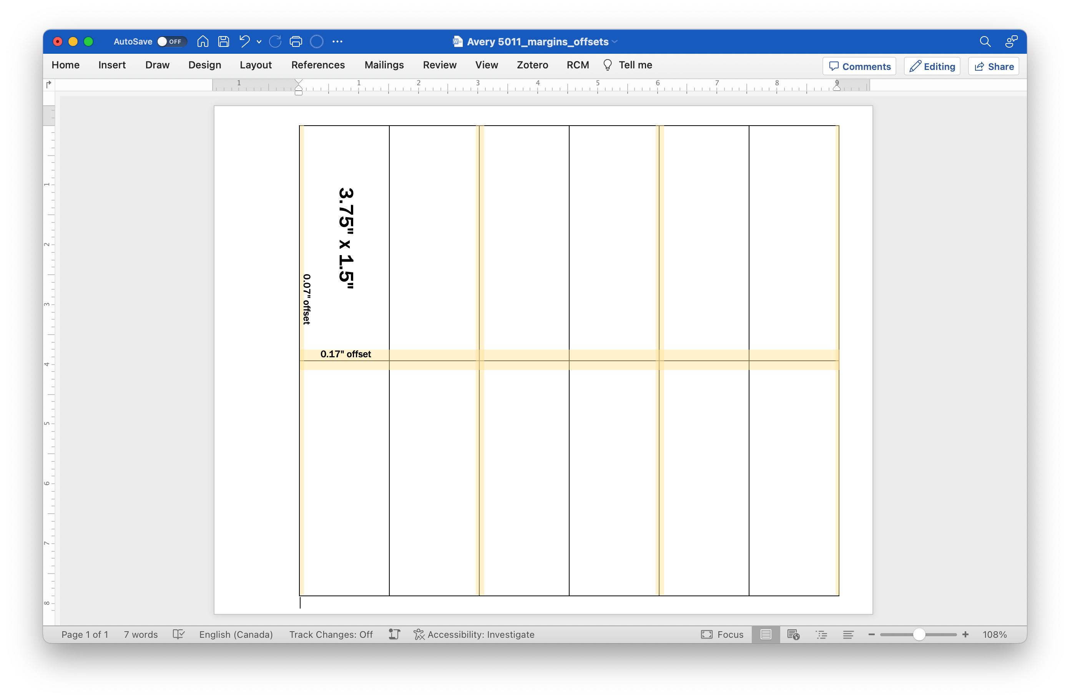1070x700 pixels.
Task: Select the Editing dropdown
Action: pyautogui.click(x=932, y=65)
